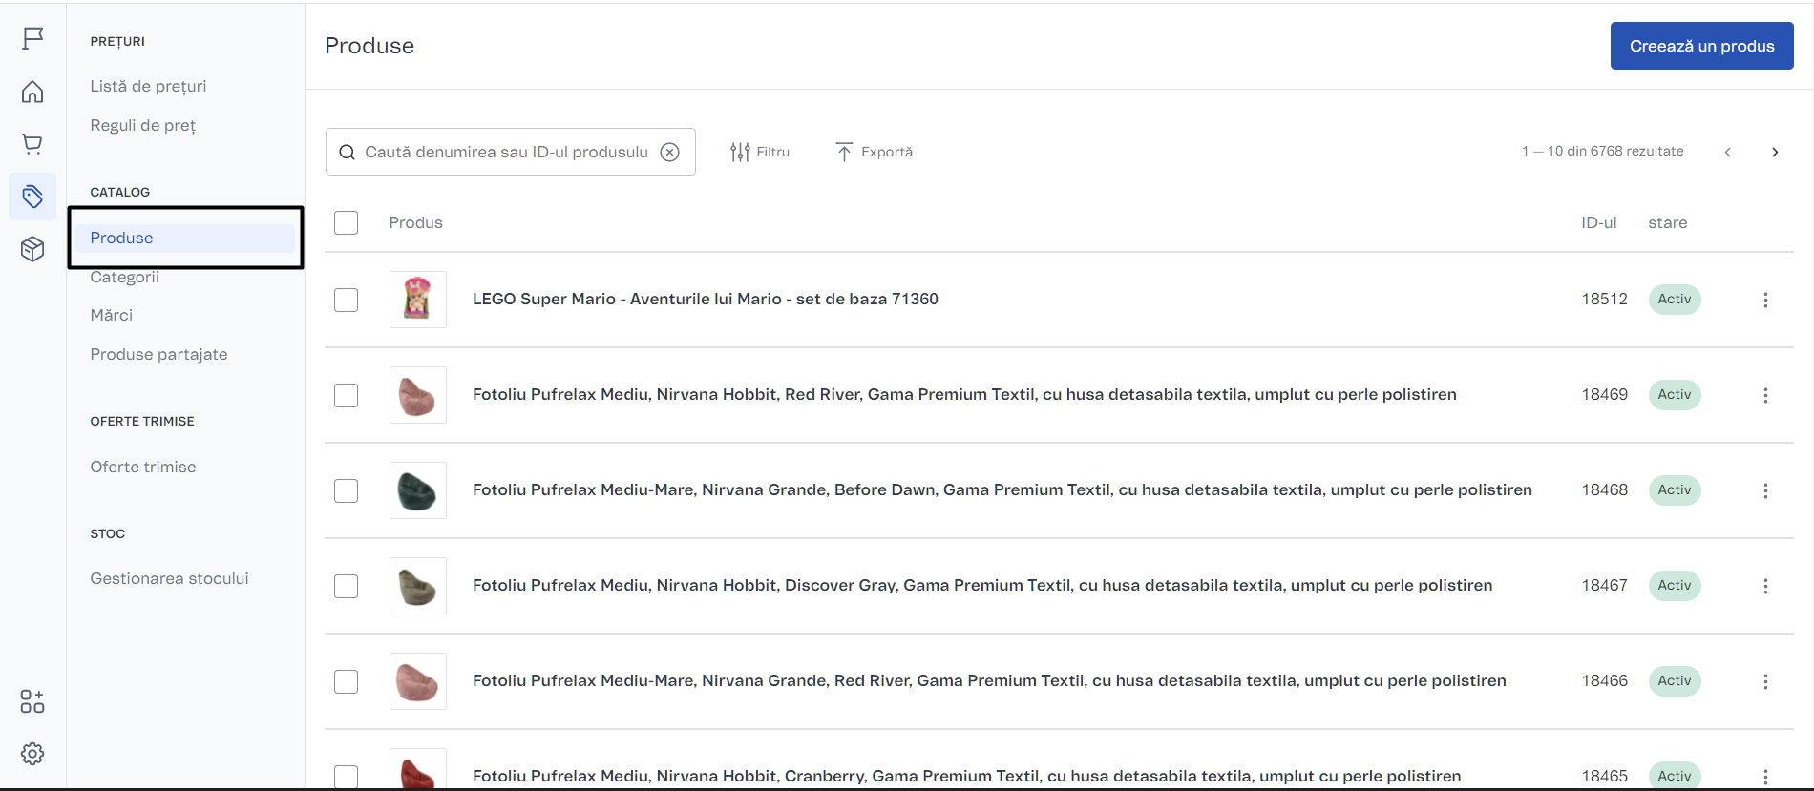Open the apps grid plus icon
Image resolution: width=1814 pixels, height=791 pixels.
(32, 701)
